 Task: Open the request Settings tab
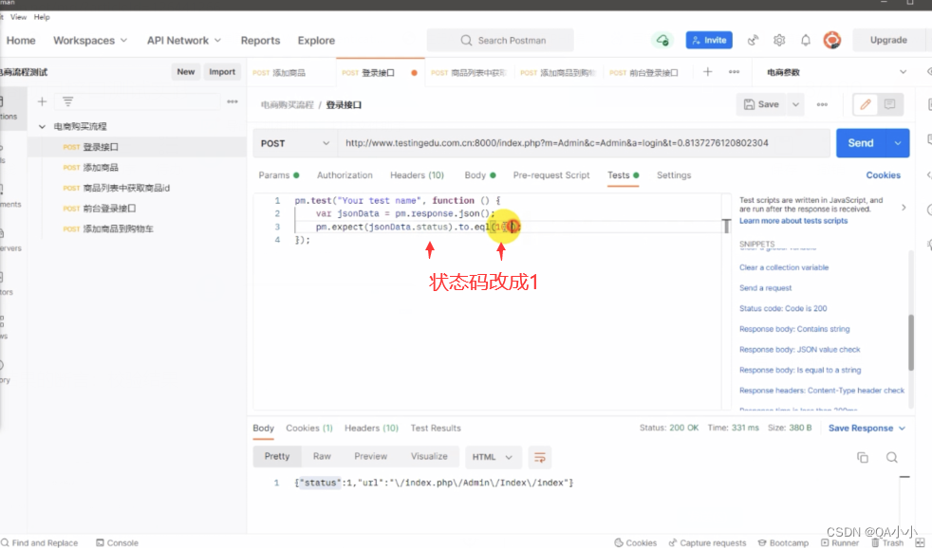click(x=674, y=175)
